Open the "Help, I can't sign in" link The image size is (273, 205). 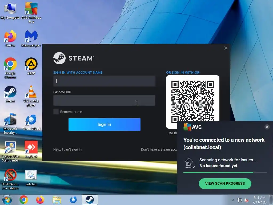pyautogui.click(x=67, y=149)
